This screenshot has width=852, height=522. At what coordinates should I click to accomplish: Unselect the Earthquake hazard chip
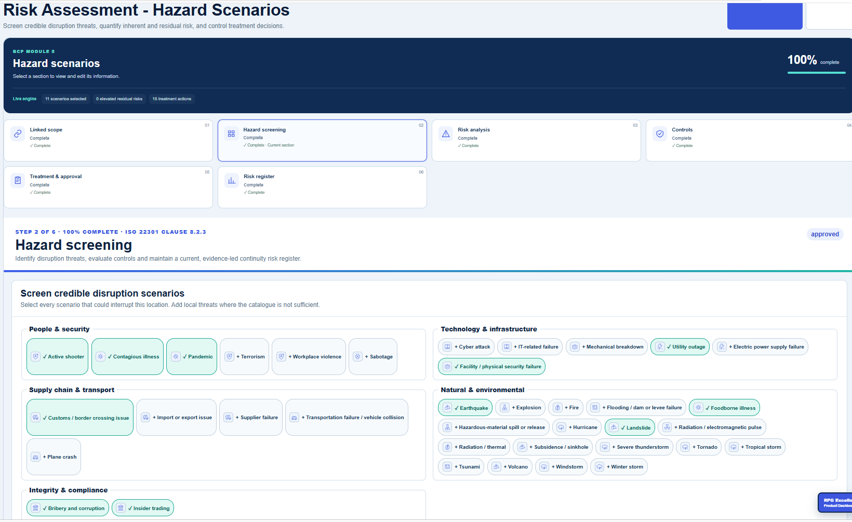pyautogui.click(x=465, y=408)
